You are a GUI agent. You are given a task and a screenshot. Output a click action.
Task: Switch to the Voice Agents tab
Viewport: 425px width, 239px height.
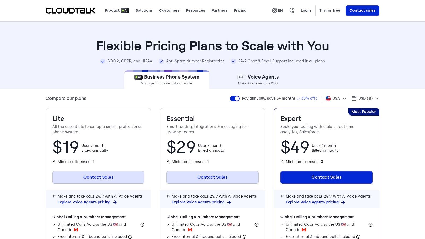(x=258, y=80)
